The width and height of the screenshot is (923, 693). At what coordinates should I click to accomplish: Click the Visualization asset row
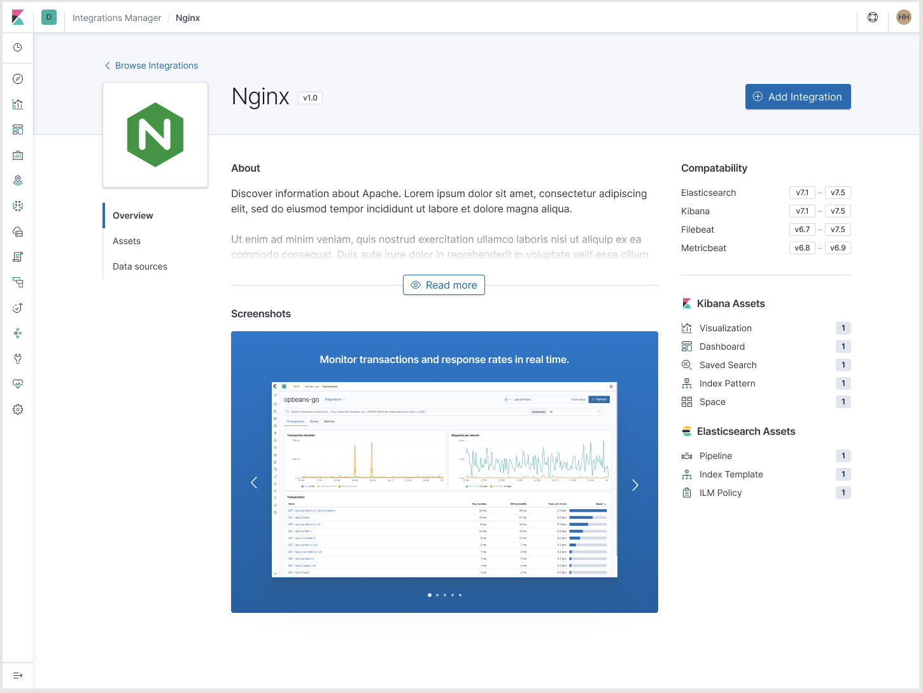click(766, 328)
